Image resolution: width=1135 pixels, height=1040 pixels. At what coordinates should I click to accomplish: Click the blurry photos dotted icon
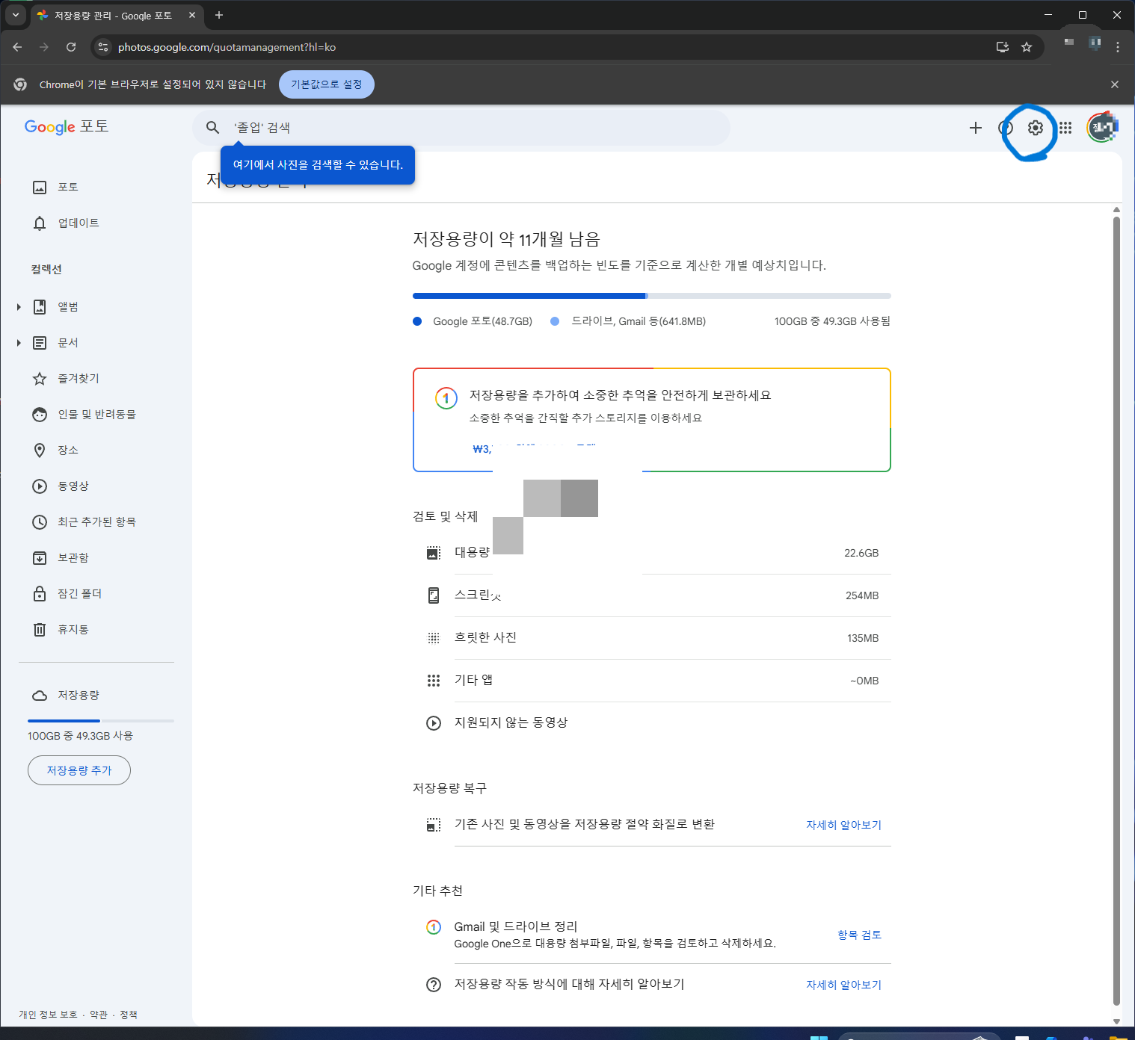pyautogui.click(x=434, y=638)
